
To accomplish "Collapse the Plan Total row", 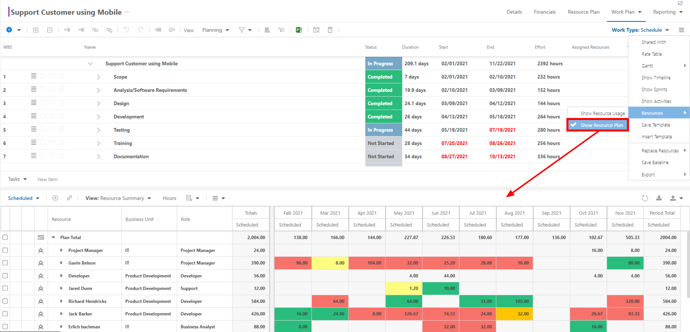I will tap(53, 237).
